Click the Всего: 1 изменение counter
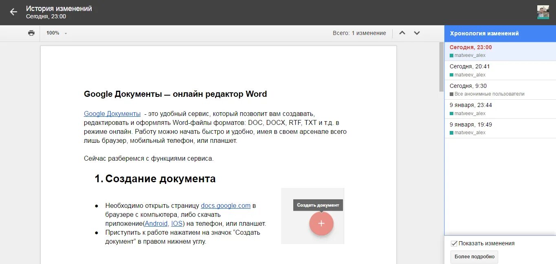This screenshot has height=264, width=556. [359, 33]
